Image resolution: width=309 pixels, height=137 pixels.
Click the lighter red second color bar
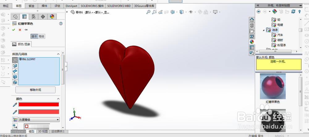pos(39,112)
